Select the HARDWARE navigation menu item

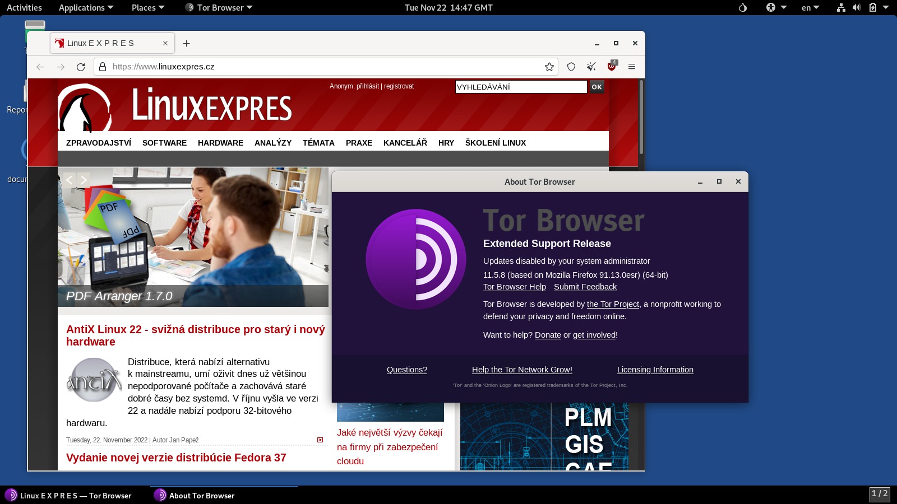tap(220, 143)
